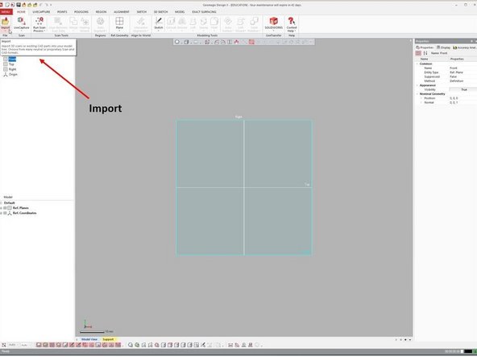The image size is (477, 357).
Task: Click the Interactive Alignment icon
Action: [x=140, y=24]
